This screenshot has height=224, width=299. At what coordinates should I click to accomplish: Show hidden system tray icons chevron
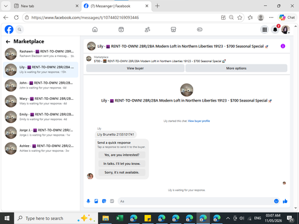[x=228, y=219]
